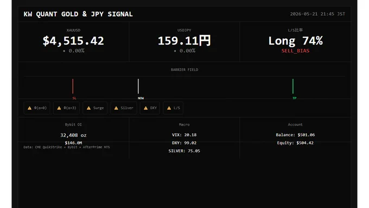Click the BARRIER FIELD heading

point(184,70)
